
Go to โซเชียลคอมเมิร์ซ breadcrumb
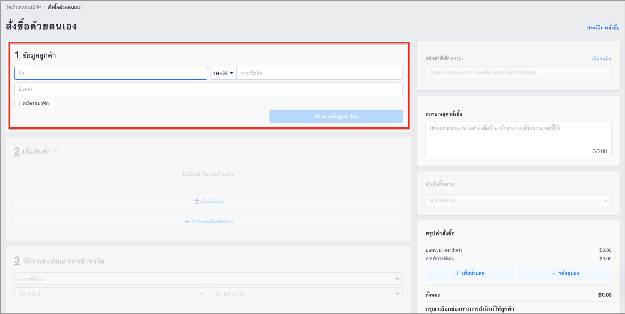23,7
